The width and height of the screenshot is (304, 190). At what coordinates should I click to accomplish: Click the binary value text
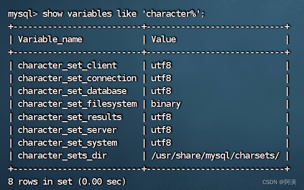point(166,104)
